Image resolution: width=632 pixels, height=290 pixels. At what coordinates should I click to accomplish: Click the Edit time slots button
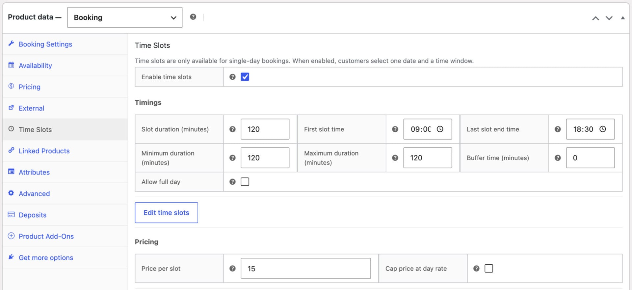(x=166, y=213)
